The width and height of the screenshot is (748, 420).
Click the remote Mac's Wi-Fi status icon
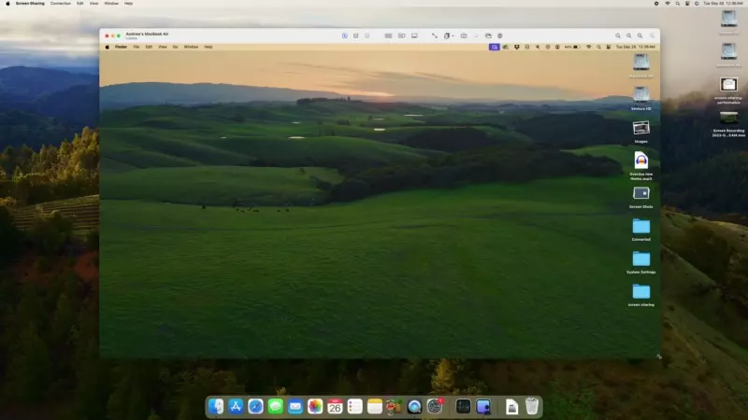(588, 47)
